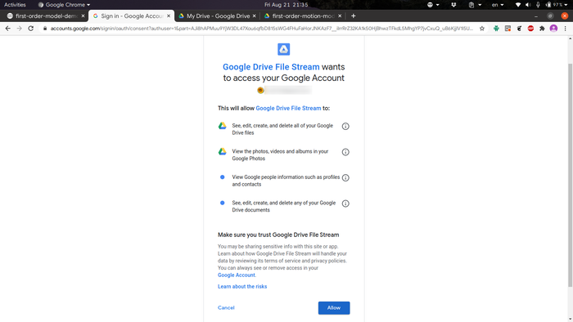Click the Wi-Fi status icon
The image size is (573, 322).
point(518,5)
